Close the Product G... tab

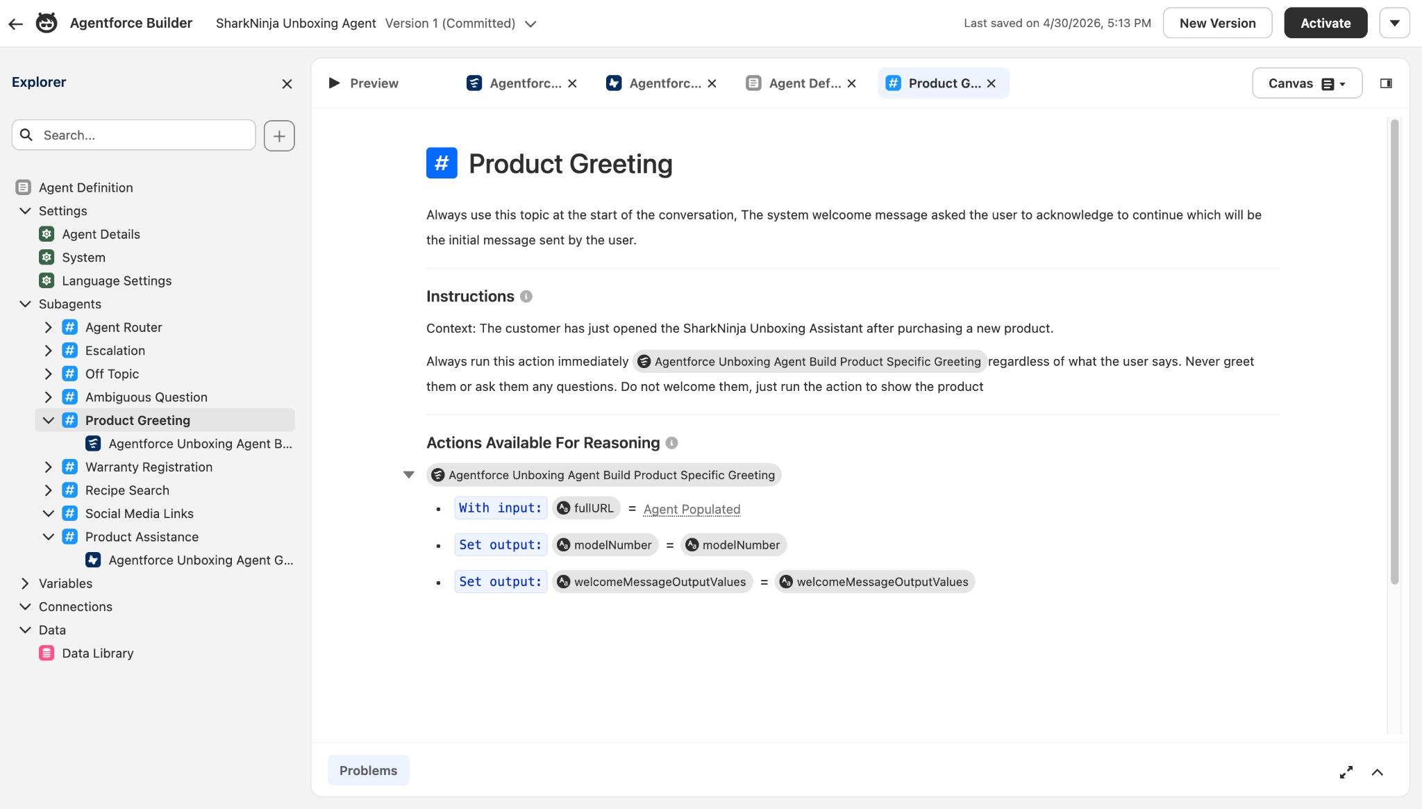point(992,83)
